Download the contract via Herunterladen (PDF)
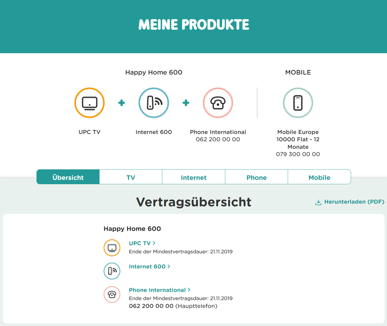The height and width of the screenshot is (326, 387). (x=354, y=202)
